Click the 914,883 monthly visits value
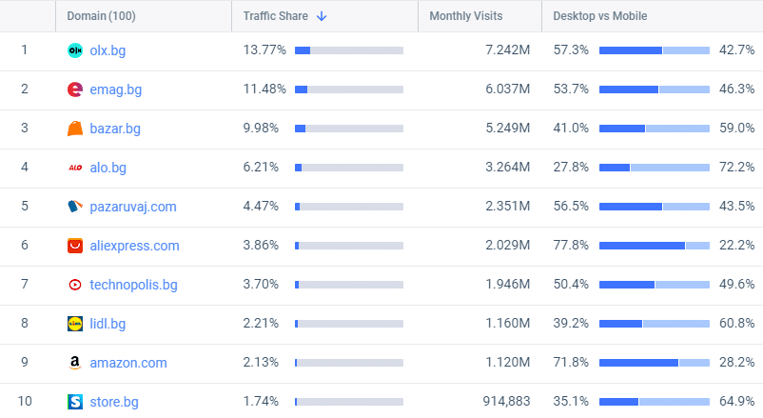Image resolution: width=763 pixels, height=418 pixels. (x=506, y=402)
